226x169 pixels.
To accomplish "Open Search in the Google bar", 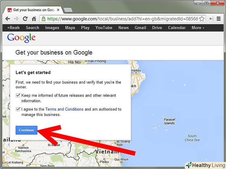I will coord(32,28).
